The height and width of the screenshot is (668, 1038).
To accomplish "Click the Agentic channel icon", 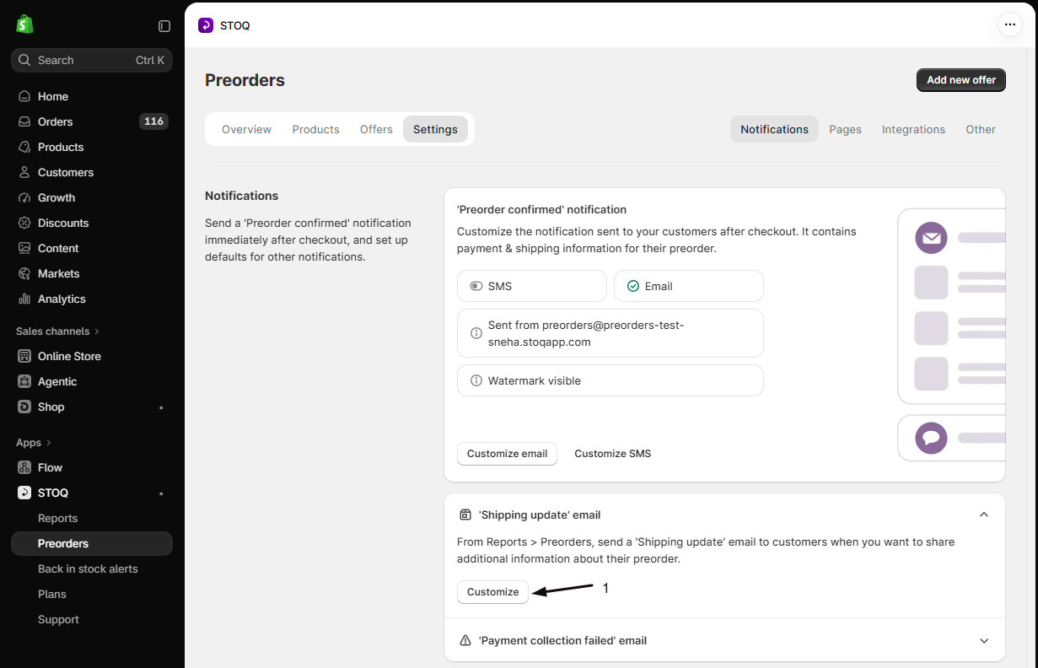I will click(x=24, y=381).
